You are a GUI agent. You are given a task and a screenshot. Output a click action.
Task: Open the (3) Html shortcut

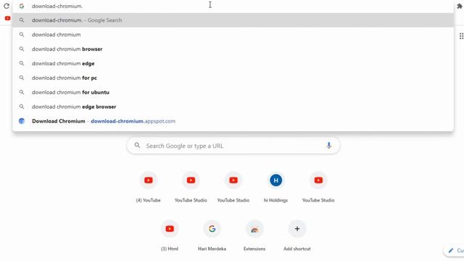coord(170,236)
